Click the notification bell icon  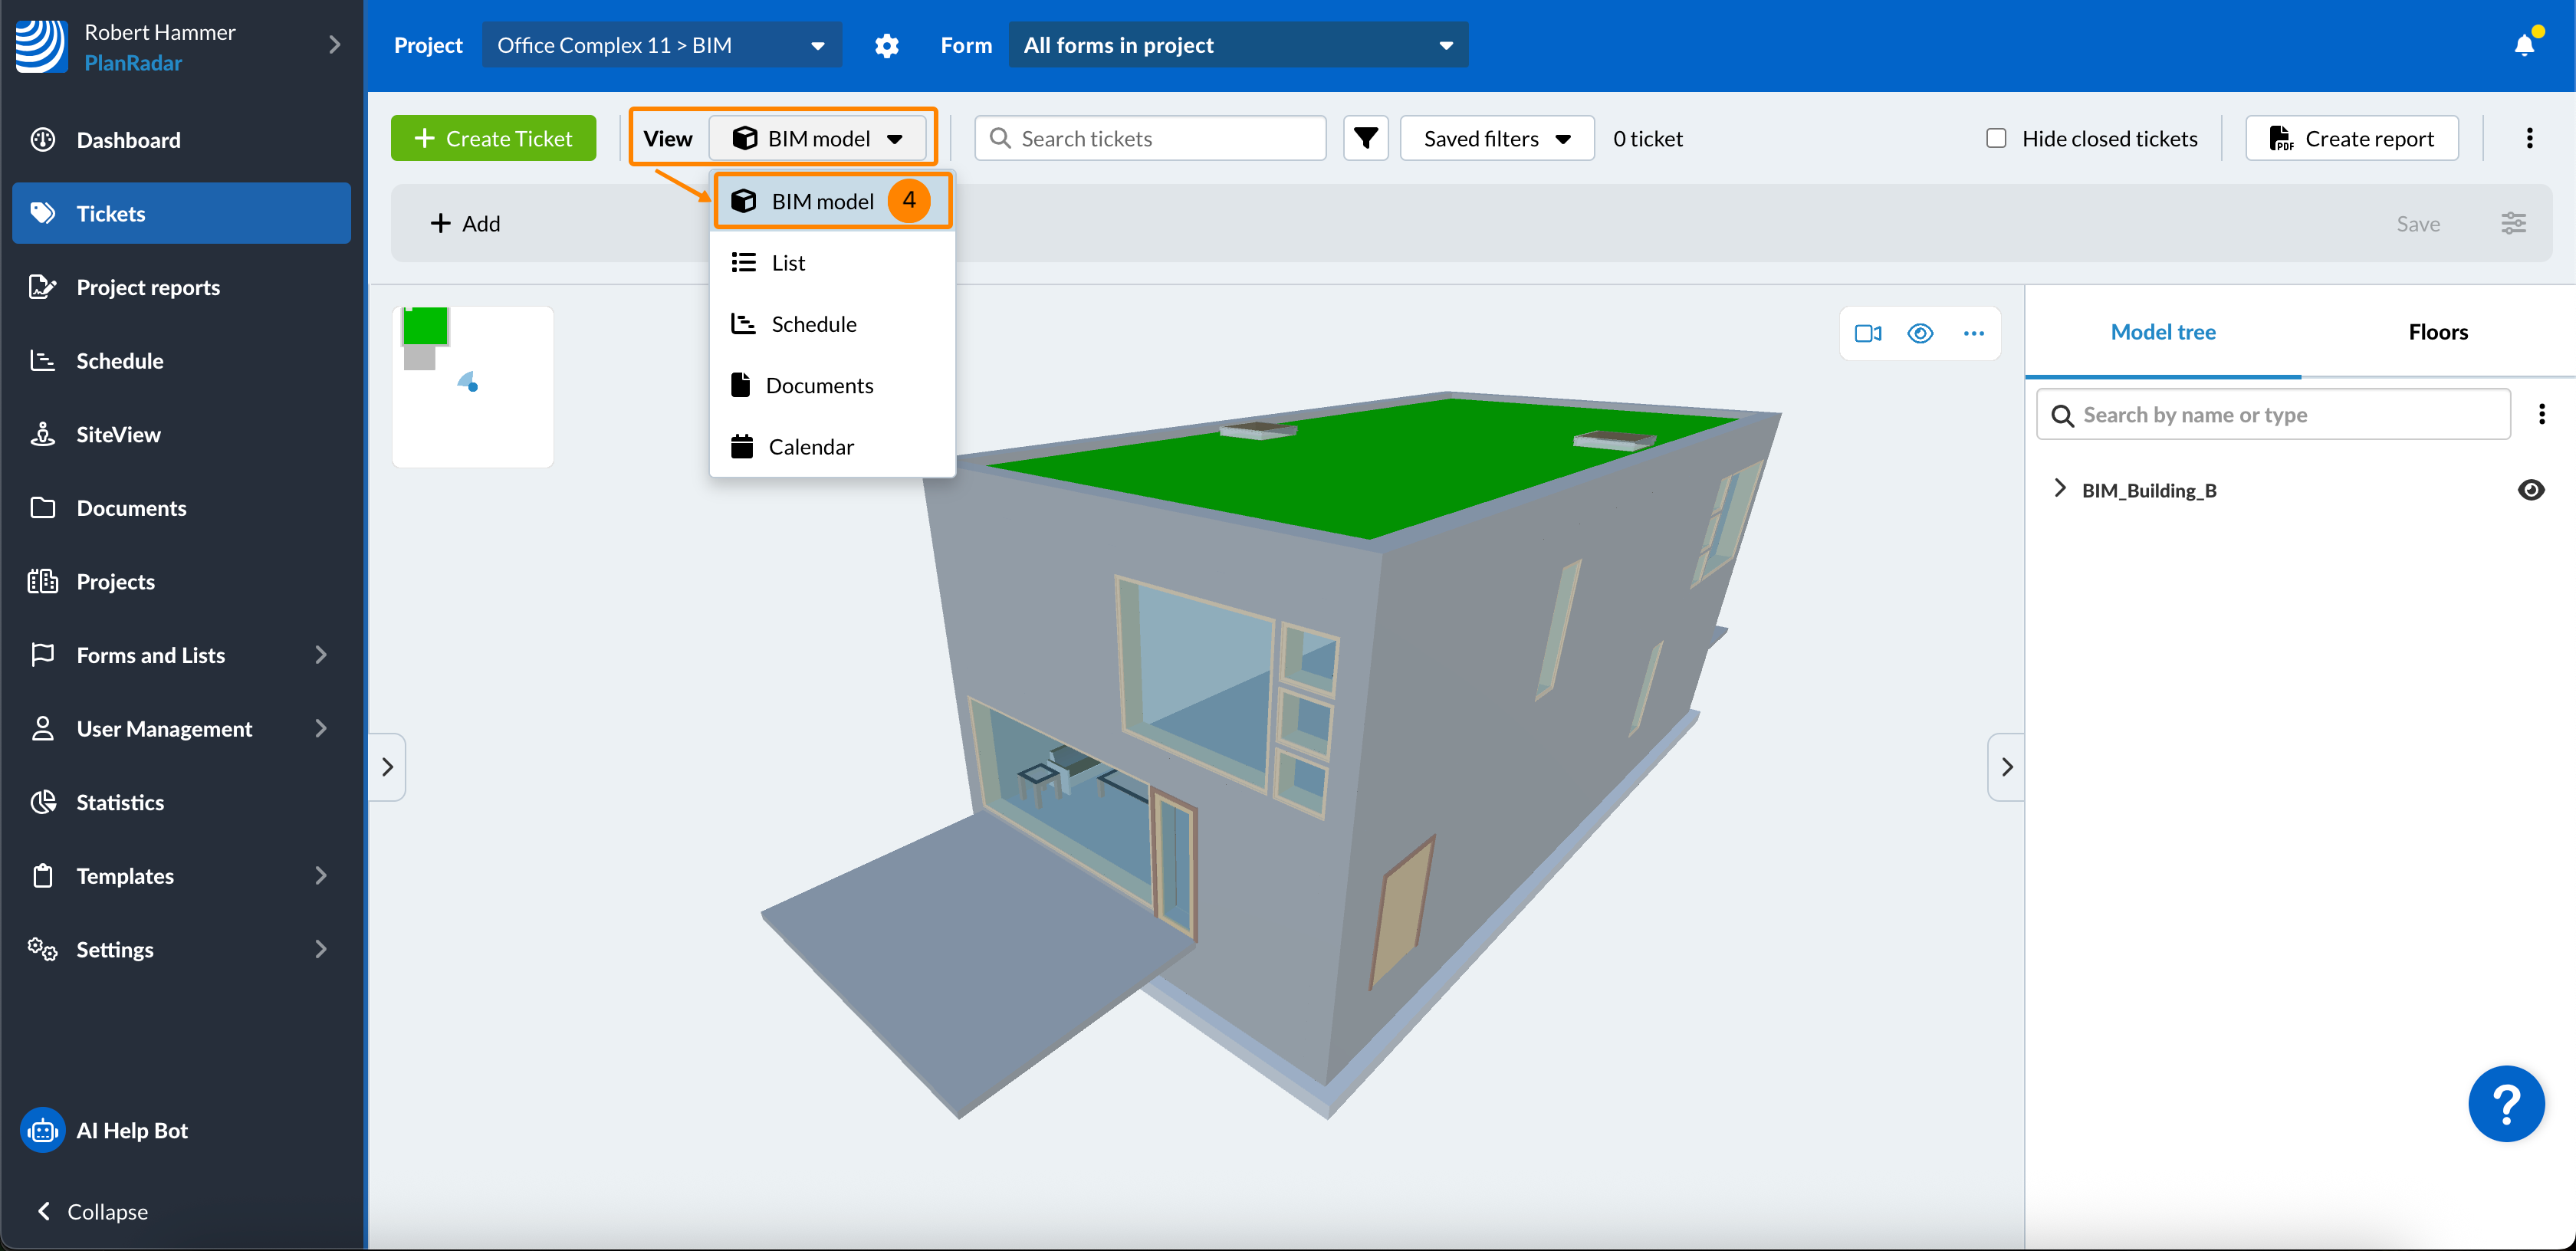2523,45
